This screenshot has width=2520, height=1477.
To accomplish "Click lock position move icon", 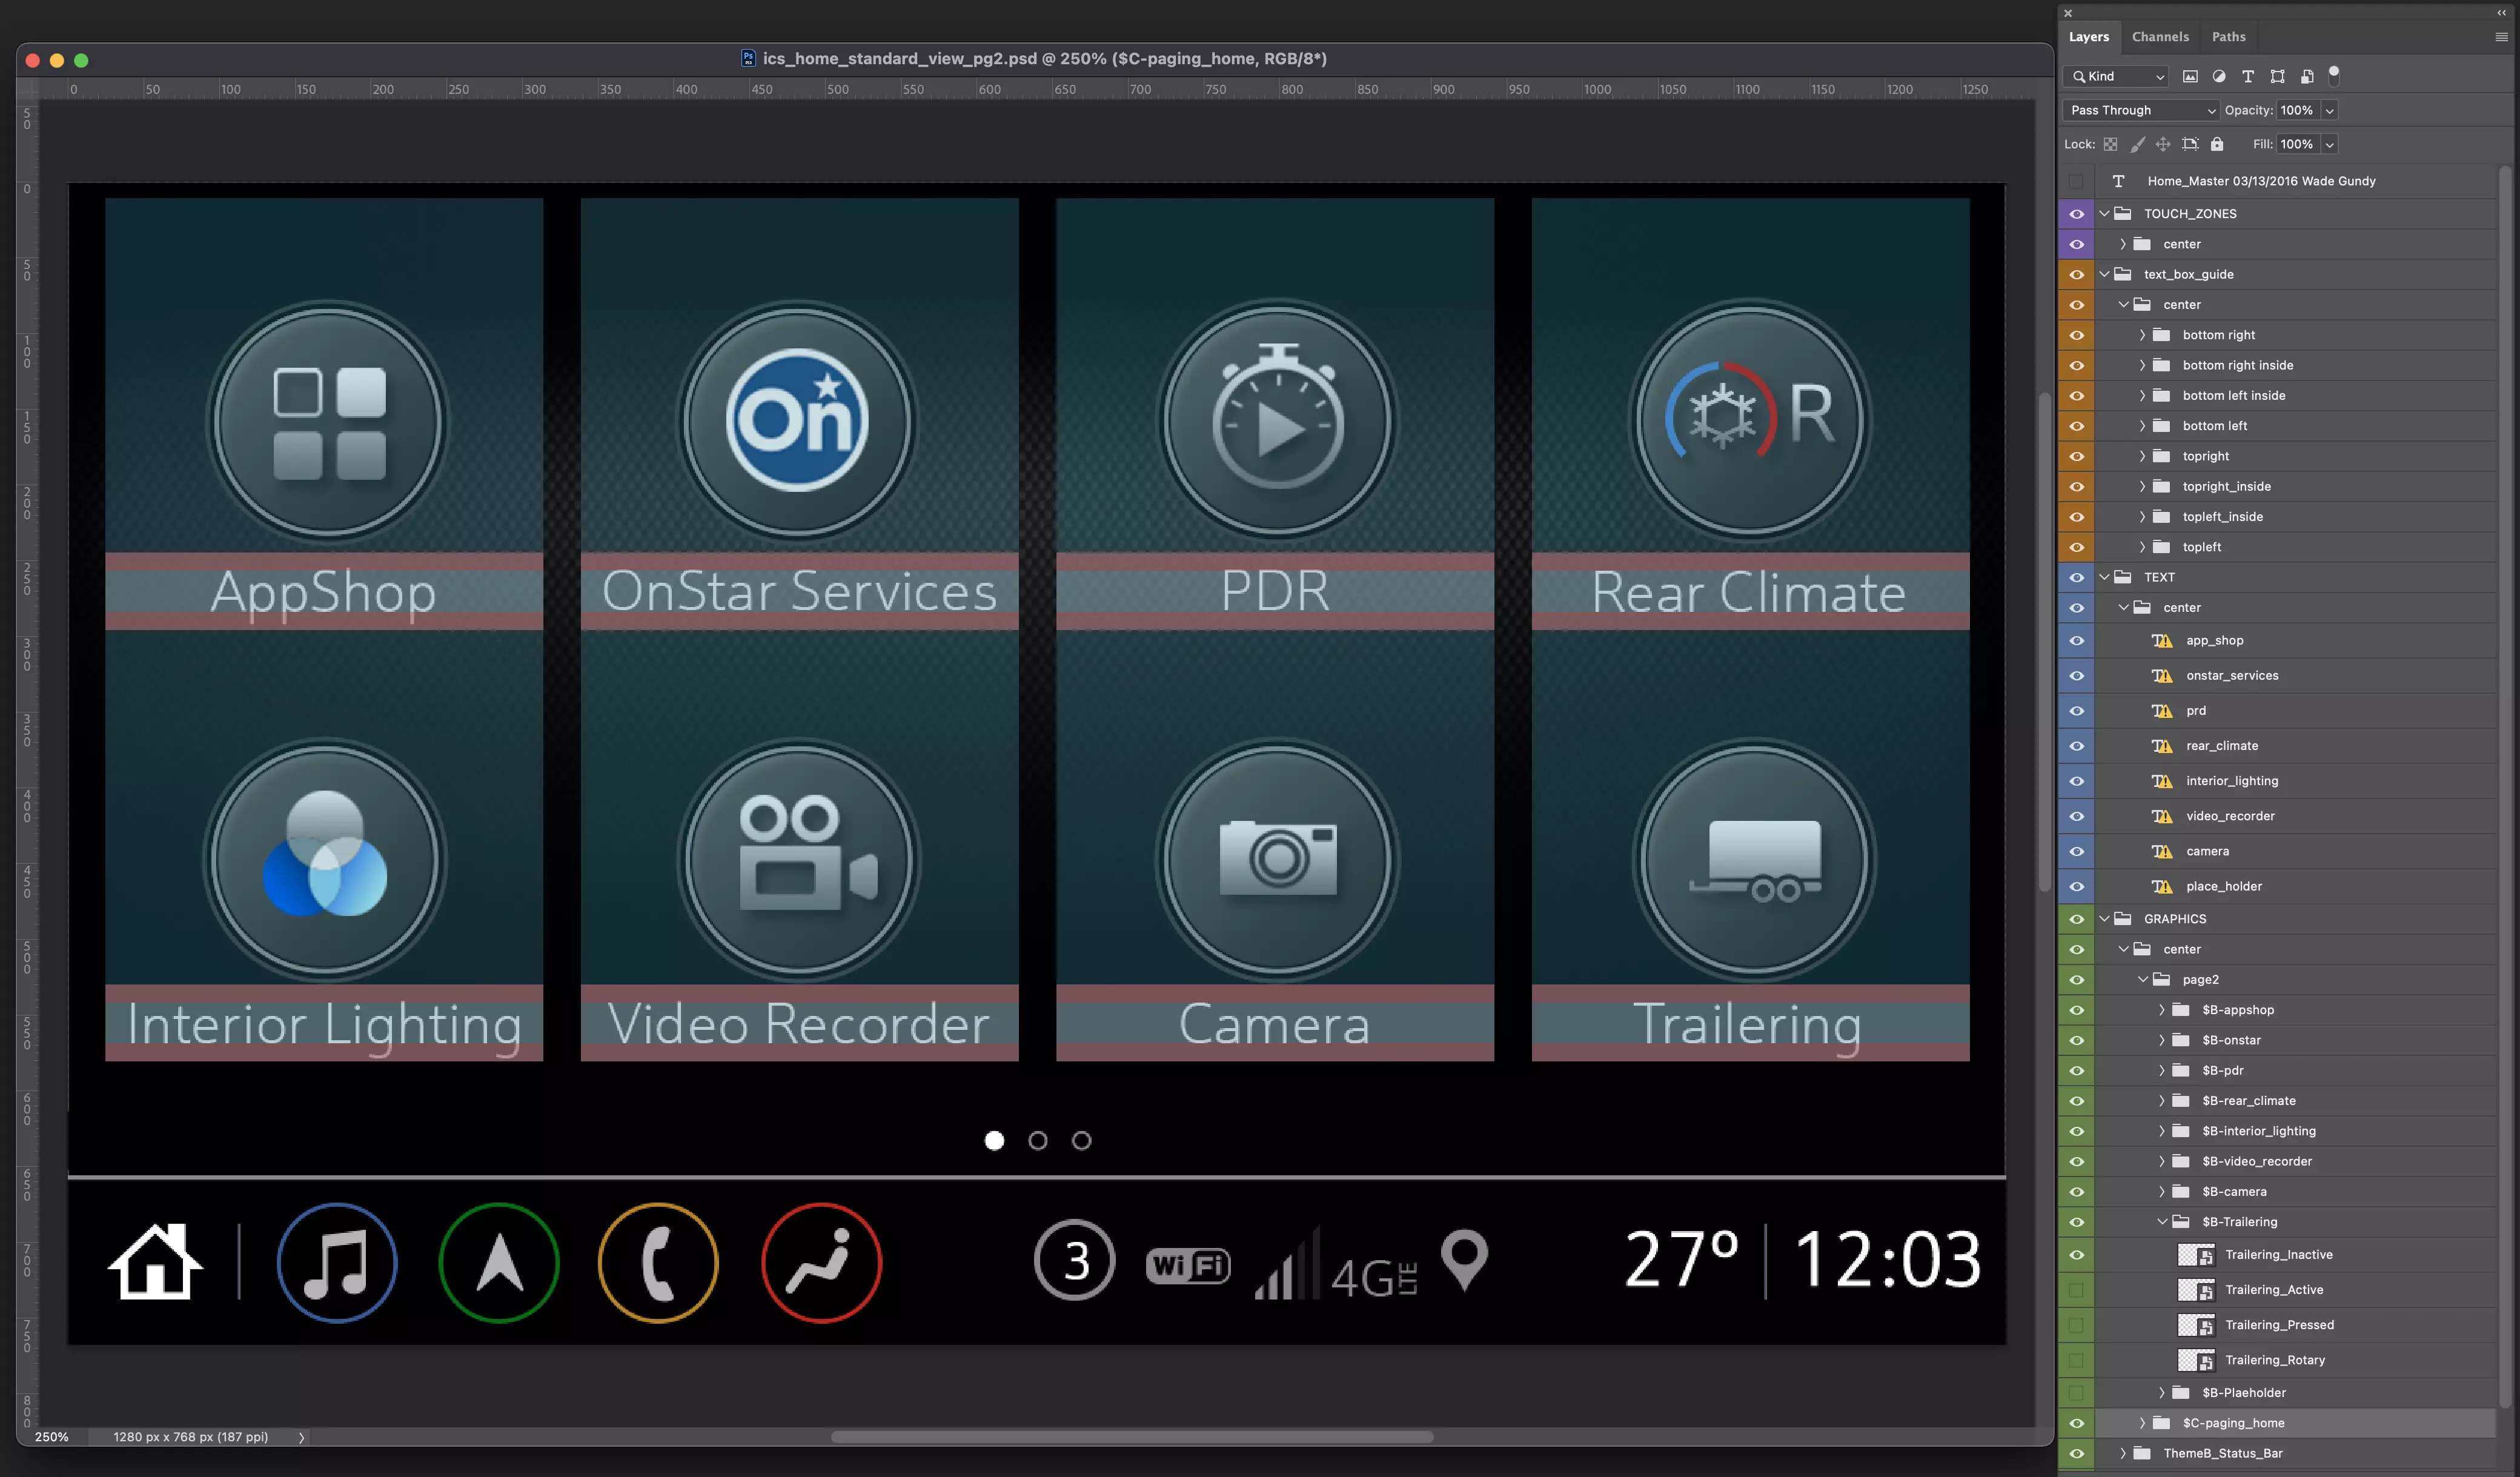I will coord(2163,144).
